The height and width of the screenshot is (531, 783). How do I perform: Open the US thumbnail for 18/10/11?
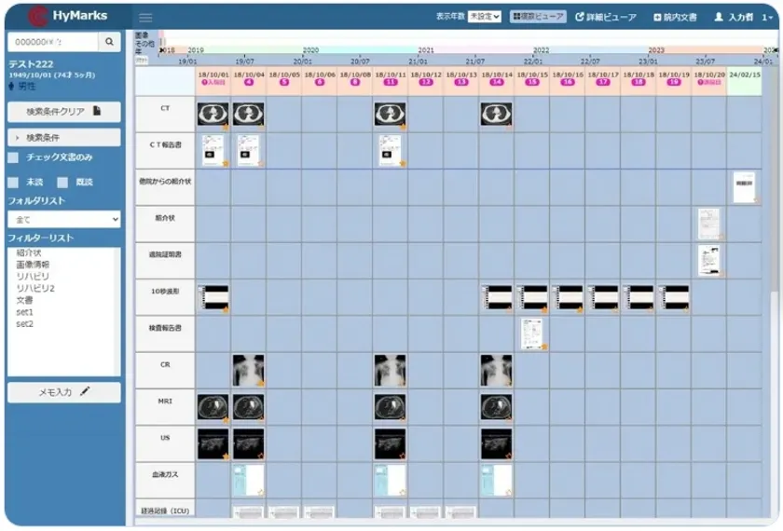pos(390,443)
